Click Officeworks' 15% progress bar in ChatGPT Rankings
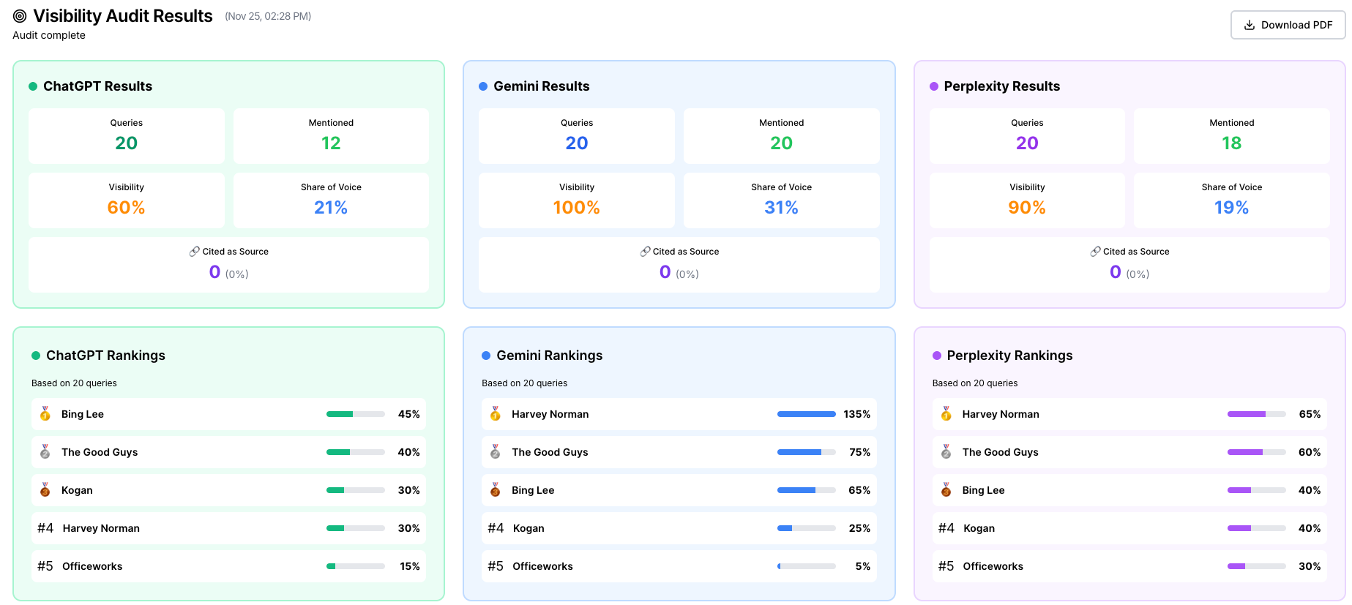The width and height of the screenshot is (1352, 605). (356, 566)
